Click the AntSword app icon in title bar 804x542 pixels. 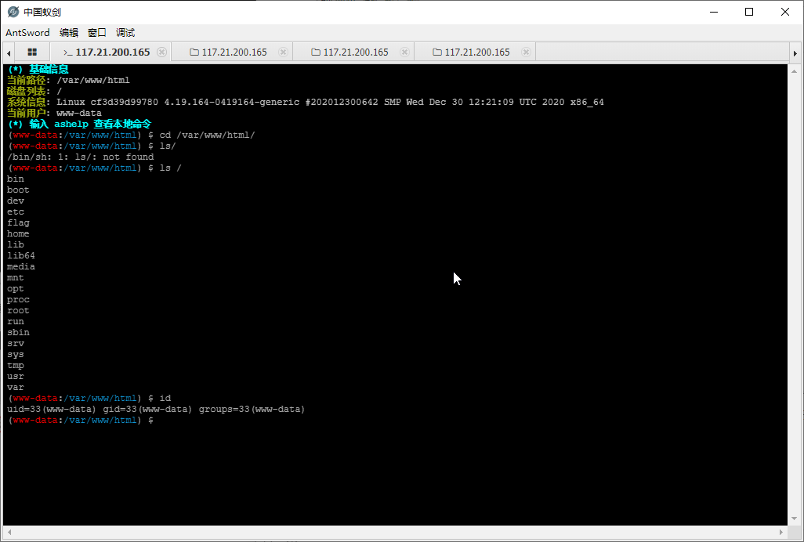click(13, 12)
